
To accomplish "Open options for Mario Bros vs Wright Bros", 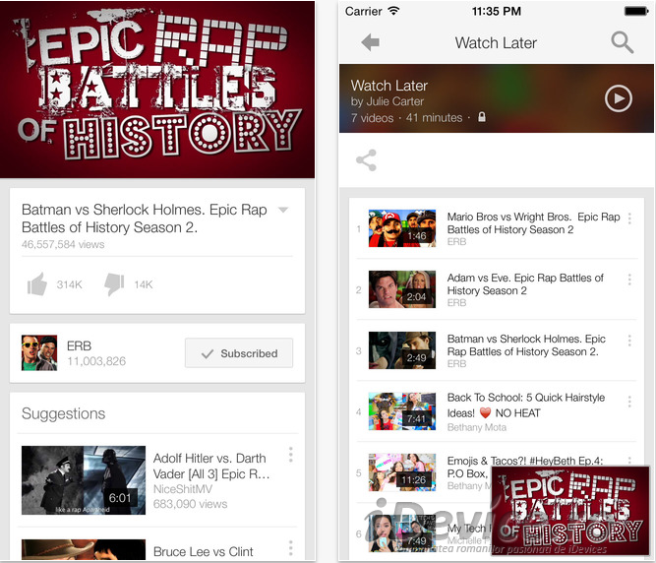I will coord(629,219).
